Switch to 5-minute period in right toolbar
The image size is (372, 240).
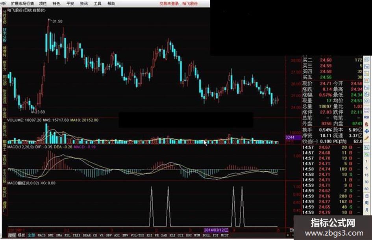point(367,169)
